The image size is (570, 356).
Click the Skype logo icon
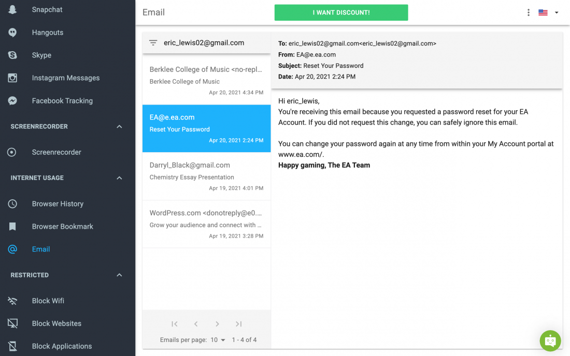tap(12, 55)
